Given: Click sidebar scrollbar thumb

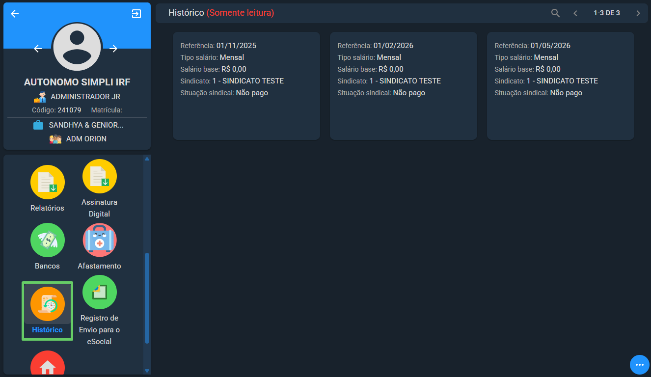Looking at the screenshot, I should pos(147,298).
